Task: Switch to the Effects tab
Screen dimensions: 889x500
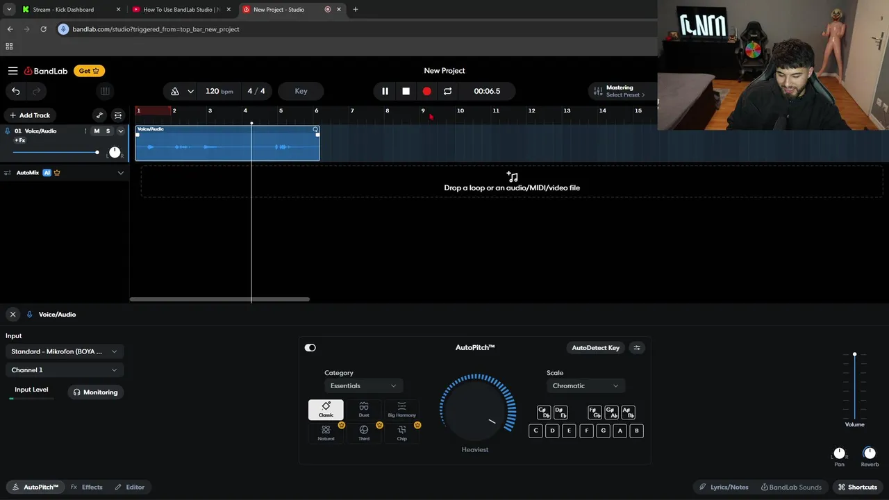Action: (x=87, y=487)
